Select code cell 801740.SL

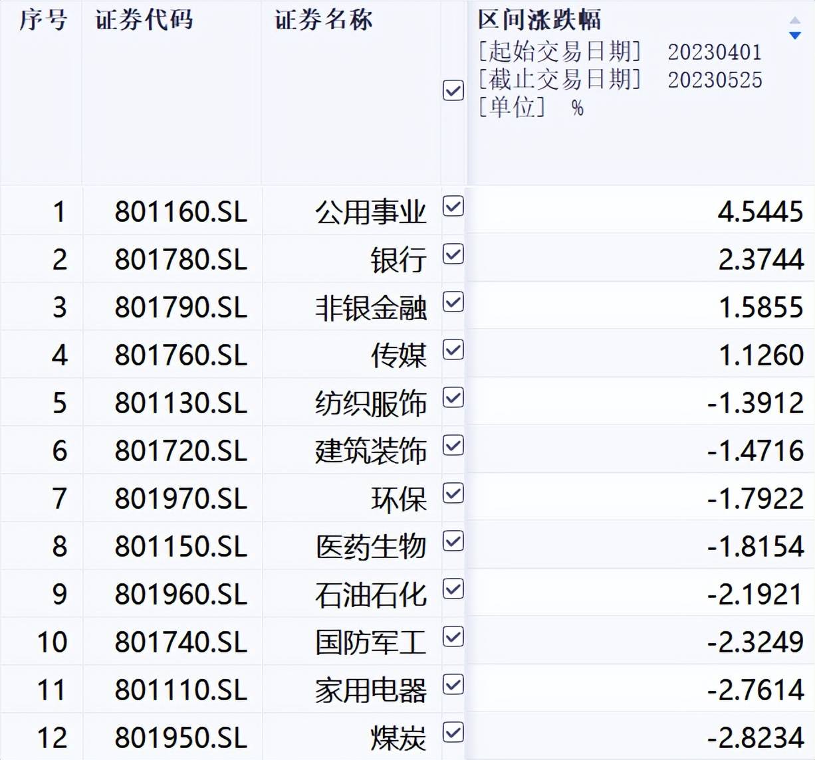pos(181,642)
